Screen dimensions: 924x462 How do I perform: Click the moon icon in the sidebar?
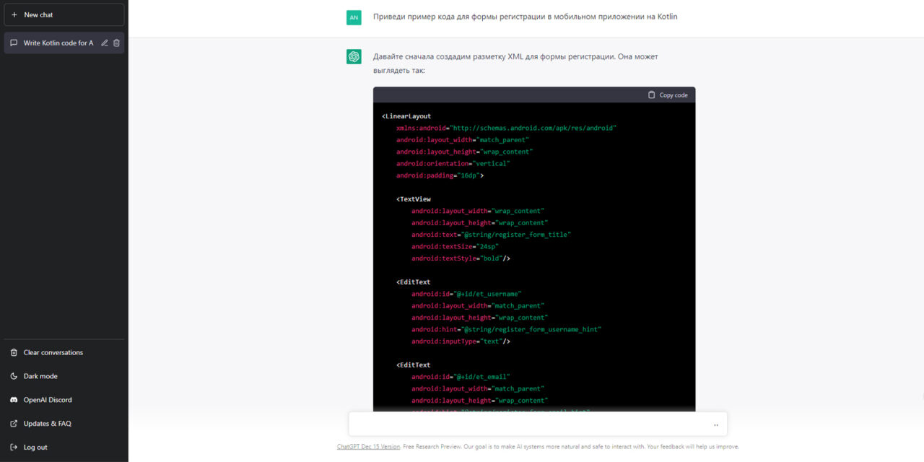14,376
